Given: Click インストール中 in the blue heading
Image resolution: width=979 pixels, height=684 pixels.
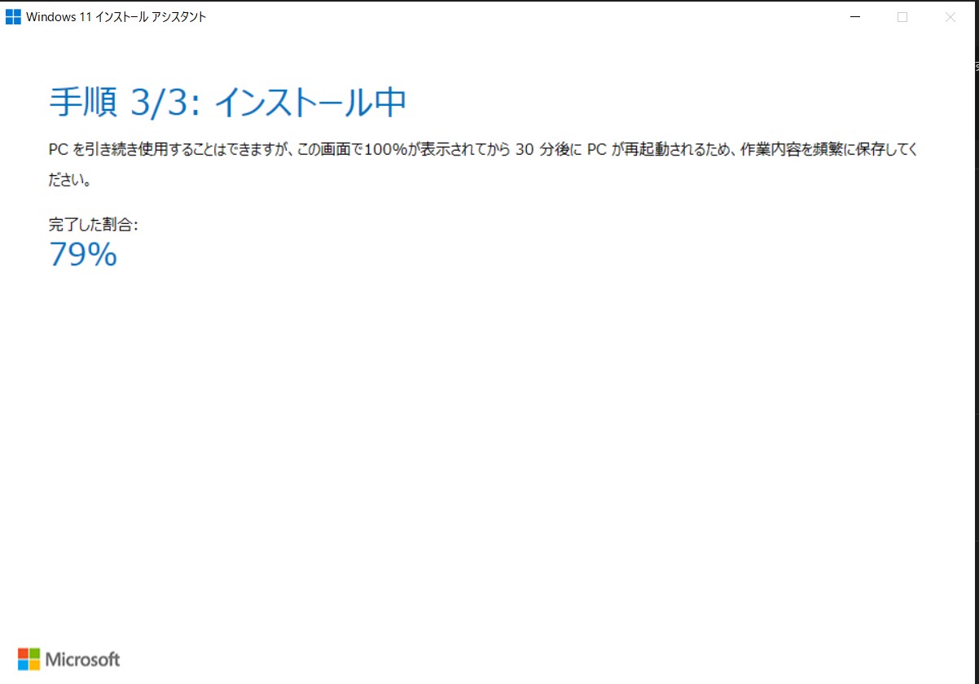Looking at the screenshot, I should pyautogui.click(x=310, y=103).
